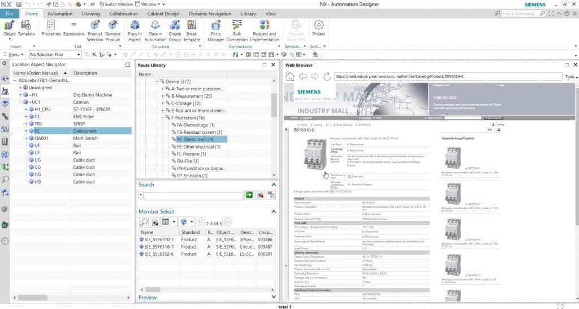Go back in the Web Browser

pos(303,76)
